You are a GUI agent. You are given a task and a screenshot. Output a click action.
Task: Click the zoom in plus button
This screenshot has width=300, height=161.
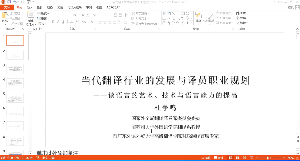tap(284, 158)
